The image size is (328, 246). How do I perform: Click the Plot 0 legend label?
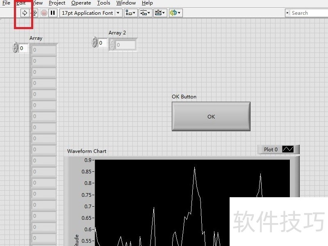pyautogui.click(x=271, y=149)
